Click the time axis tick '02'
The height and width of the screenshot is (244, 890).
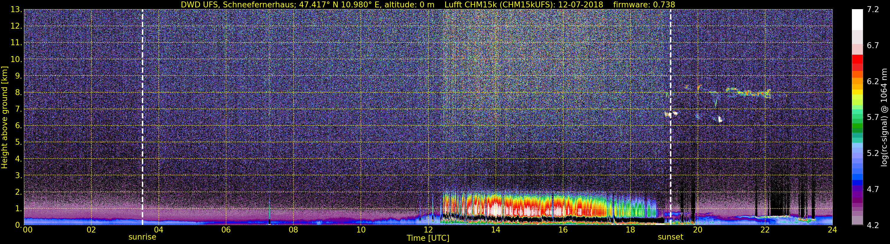(91, 230)
